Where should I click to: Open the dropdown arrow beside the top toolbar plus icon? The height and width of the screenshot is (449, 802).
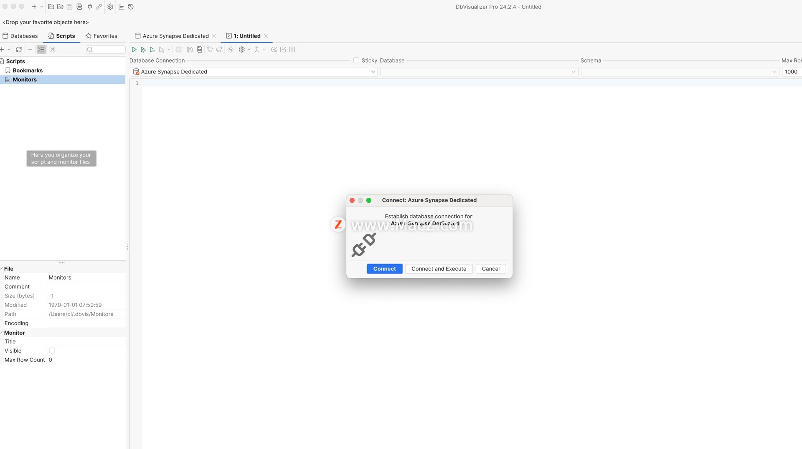point(41,7)
